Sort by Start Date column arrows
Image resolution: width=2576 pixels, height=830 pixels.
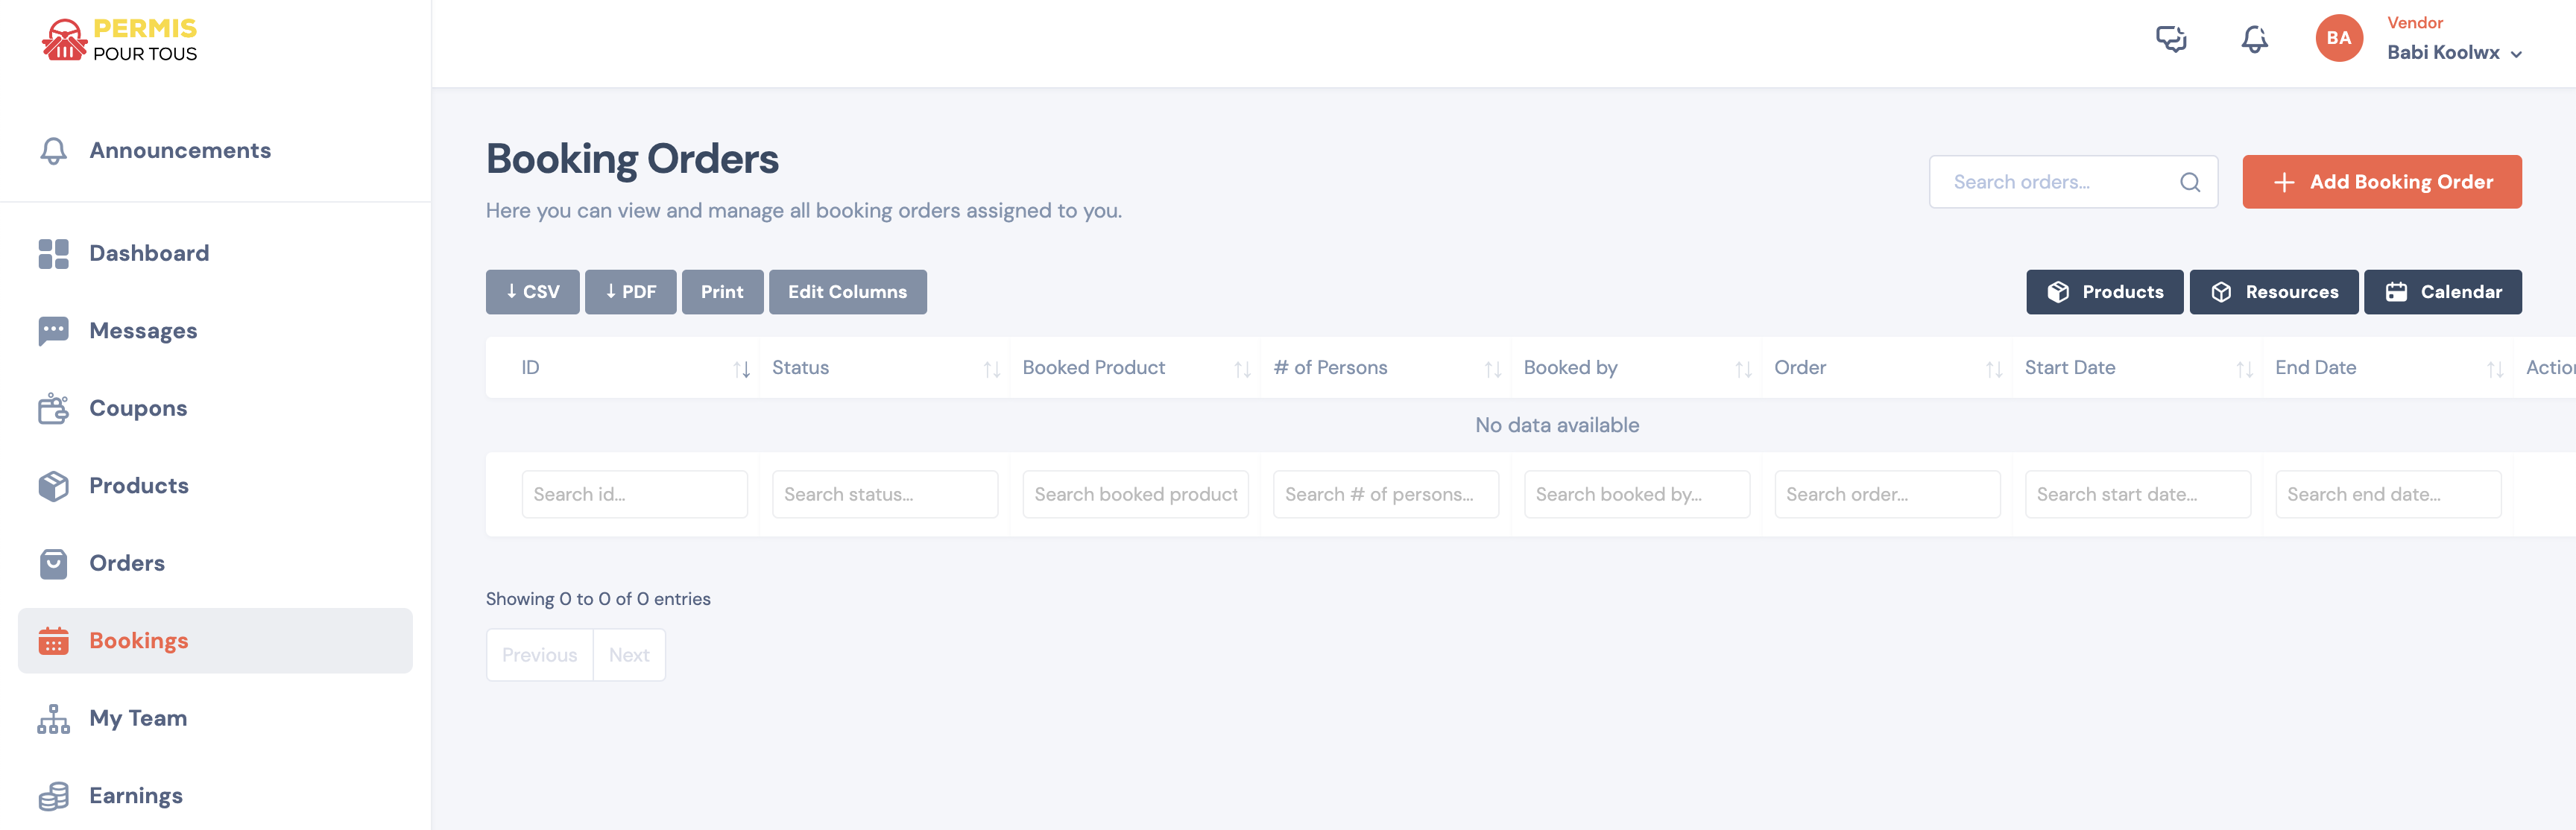pyautogui.click(x=2244, y=369)
